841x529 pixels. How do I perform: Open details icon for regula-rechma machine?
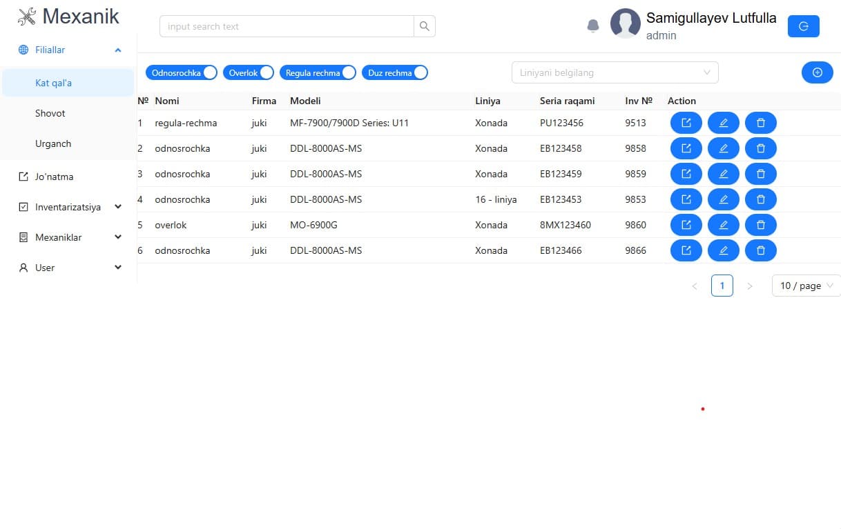[686, 122]
